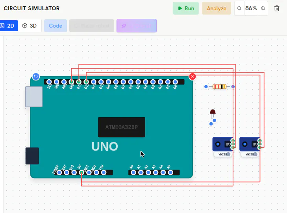Select the D13 pin

point(79,82)
